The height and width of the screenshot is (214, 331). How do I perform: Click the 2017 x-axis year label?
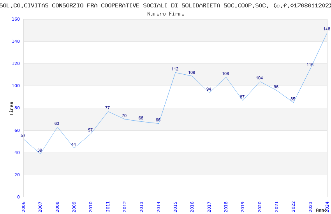(x=209, y=207)
